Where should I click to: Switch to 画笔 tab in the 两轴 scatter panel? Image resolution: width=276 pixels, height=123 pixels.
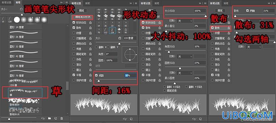pos(226,3)
